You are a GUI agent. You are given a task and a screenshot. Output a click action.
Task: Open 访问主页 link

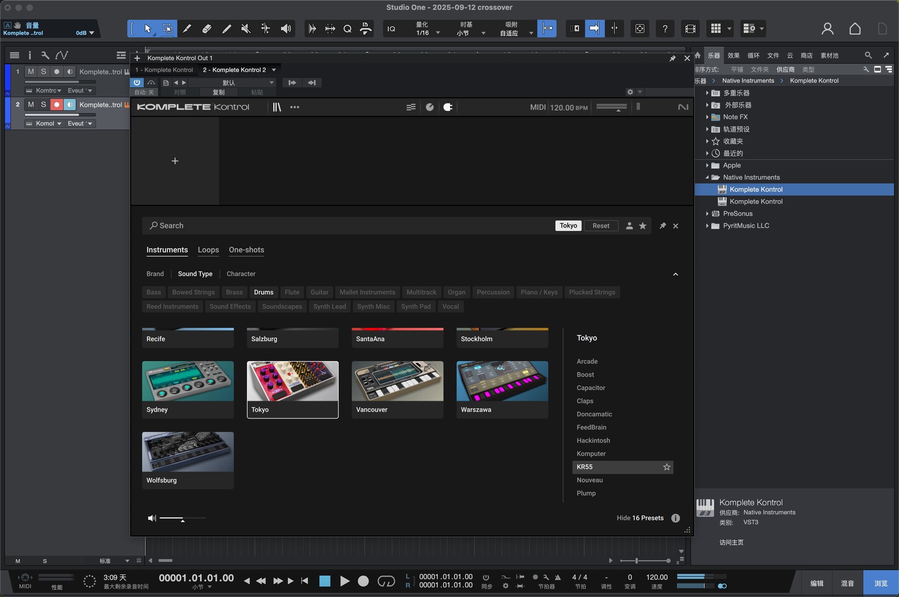[x=731, y=542]
